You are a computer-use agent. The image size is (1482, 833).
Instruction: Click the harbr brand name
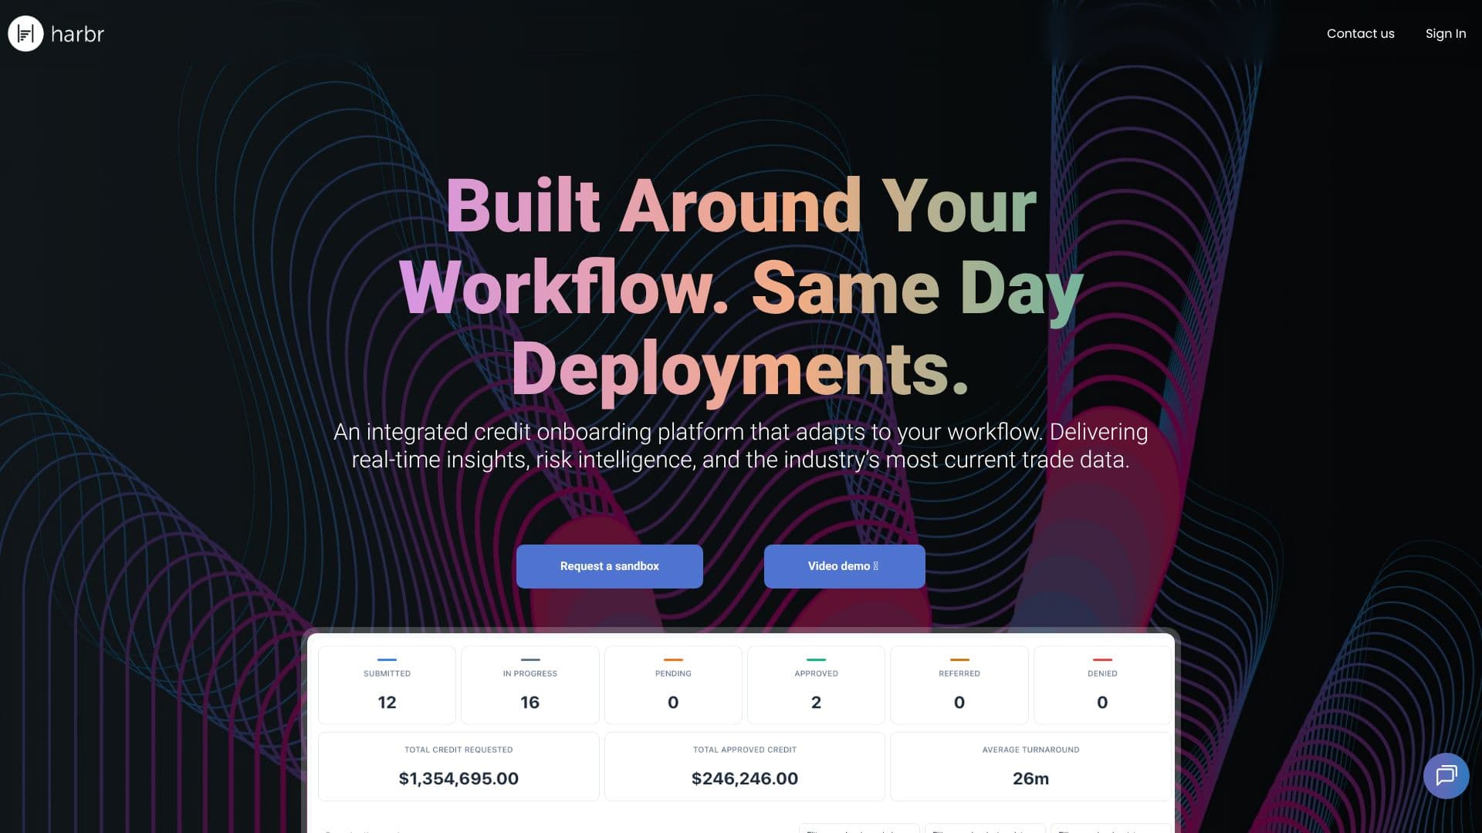pos(77,34)
